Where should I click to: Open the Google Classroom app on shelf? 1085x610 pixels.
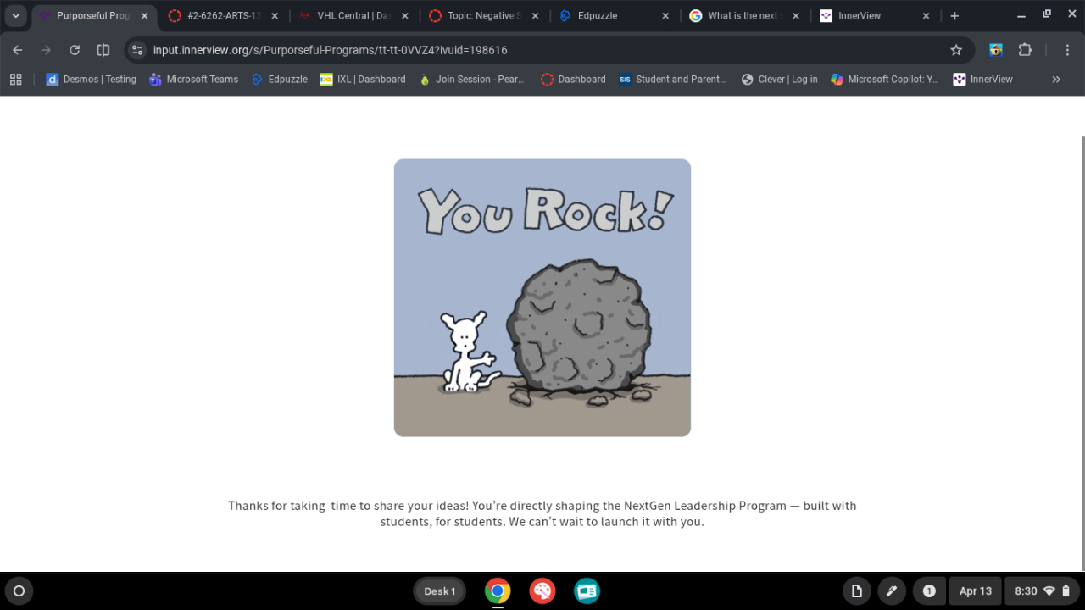point(587,591)
